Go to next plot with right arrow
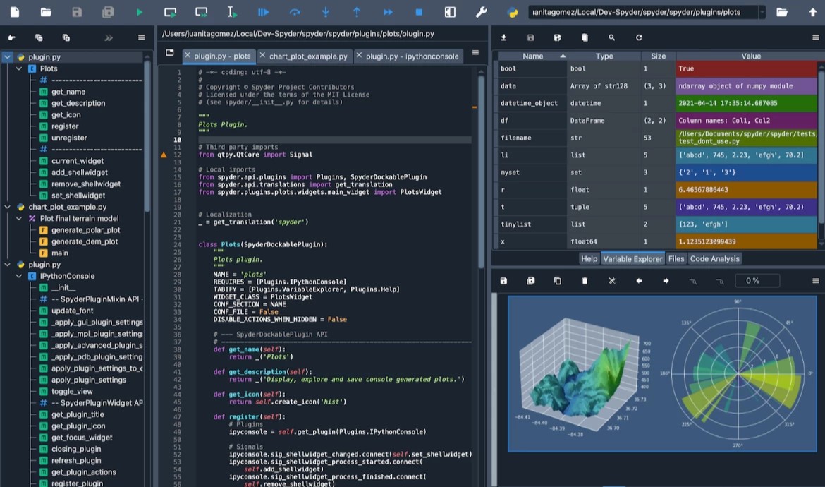Screen dimensions: 825x487 666,280
